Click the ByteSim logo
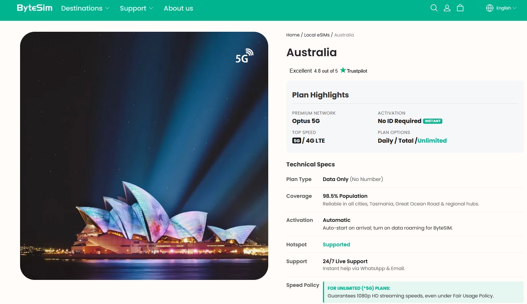 tap(35, 7)
